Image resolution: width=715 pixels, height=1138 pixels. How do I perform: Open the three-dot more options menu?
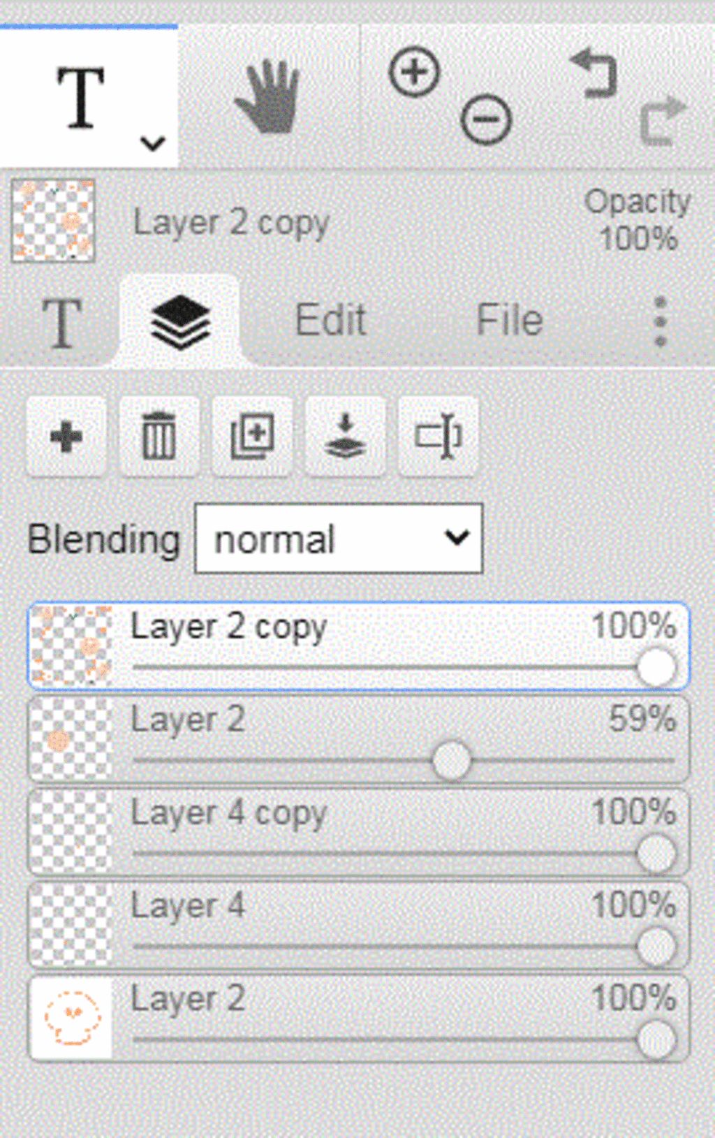pos(661,321)
